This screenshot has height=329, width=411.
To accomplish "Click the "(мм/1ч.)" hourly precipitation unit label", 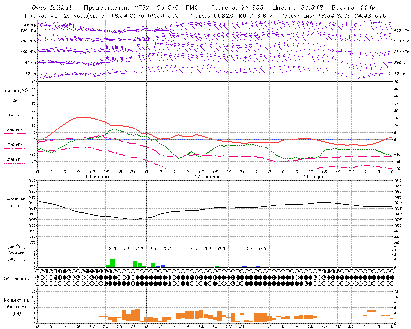I will [16, 259].
